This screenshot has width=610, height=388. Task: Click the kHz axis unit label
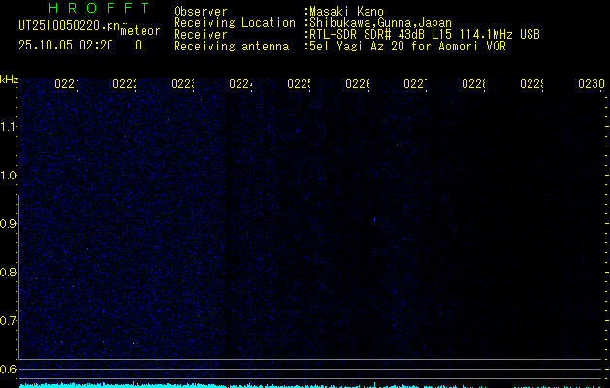tap(10, 80)
